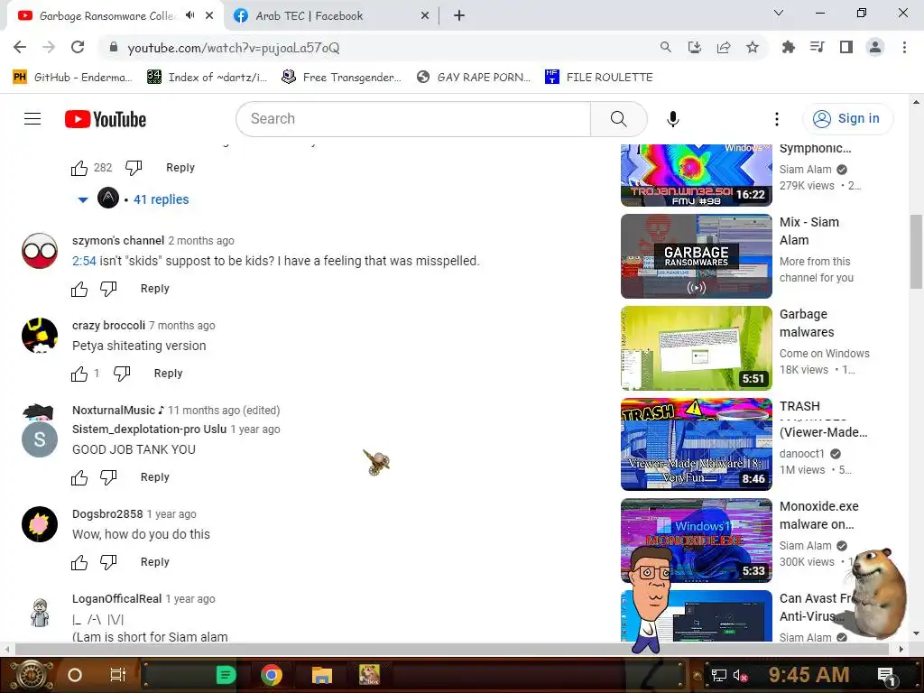The height and width of the screenshot is (693, 924).
Task: Click the address bar URL
Action: pyautogui.click(x=234, y=48)
